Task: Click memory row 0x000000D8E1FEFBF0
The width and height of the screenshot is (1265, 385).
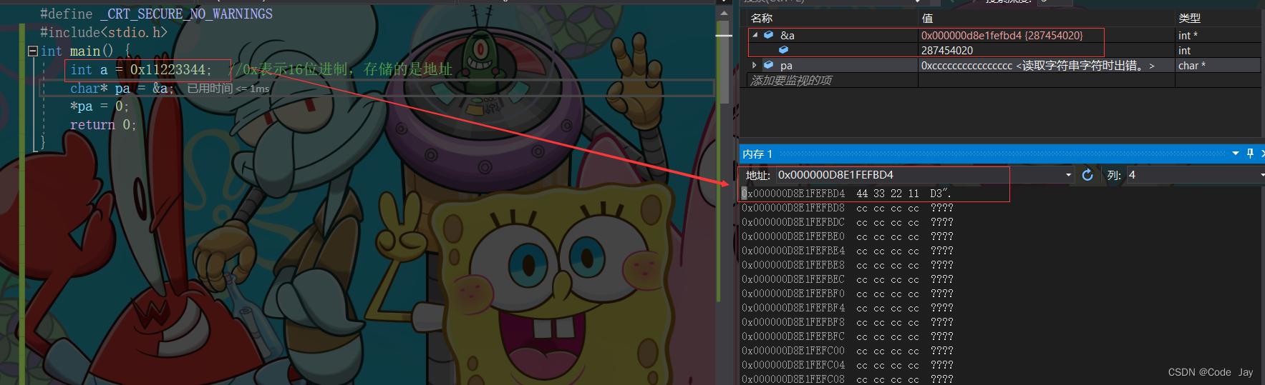Action: click(847, 294)
